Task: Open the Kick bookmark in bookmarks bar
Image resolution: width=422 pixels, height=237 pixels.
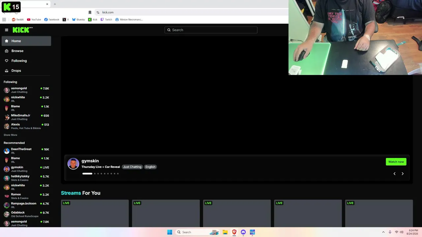Action: (x=93, y=19)
